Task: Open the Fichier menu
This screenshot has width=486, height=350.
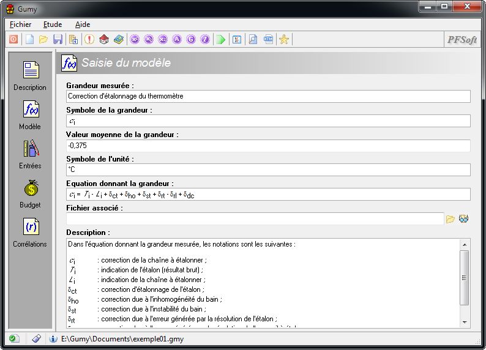Action: coord(20,24)
